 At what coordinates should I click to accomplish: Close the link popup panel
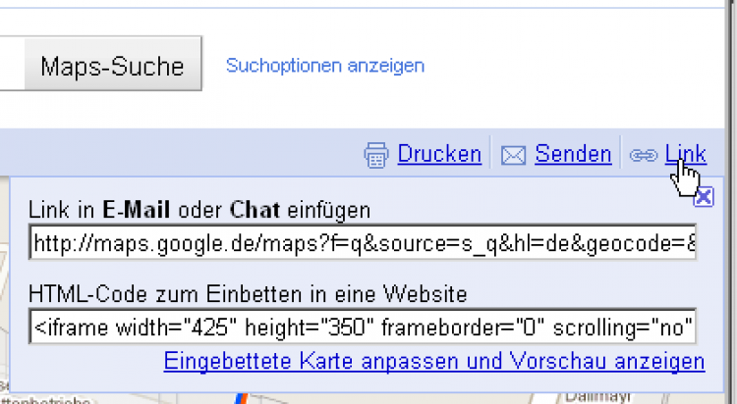[703, 197]
